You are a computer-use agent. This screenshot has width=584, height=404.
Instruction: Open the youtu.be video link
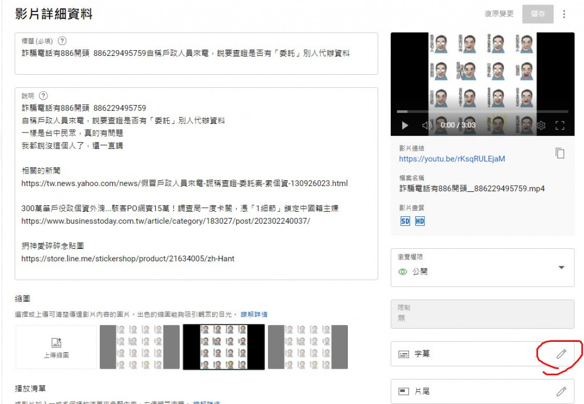click(x=452, y=159)
